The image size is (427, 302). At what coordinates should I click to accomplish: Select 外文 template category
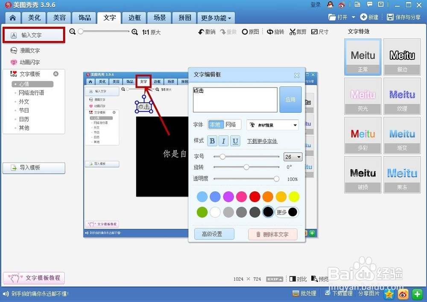pos(24,102)
